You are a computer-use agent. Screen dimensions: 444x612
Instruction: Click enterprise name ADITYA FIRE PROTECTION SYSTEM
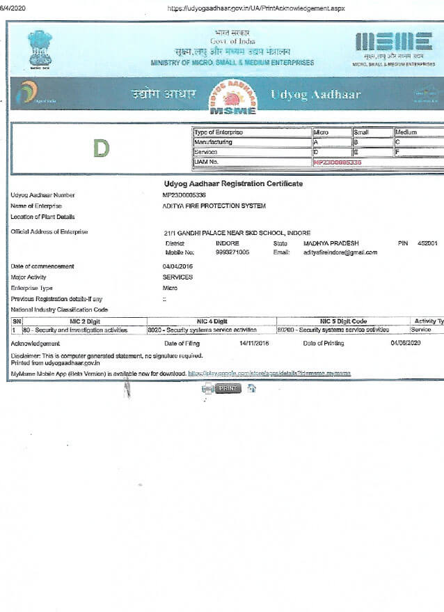coord(214,206)
